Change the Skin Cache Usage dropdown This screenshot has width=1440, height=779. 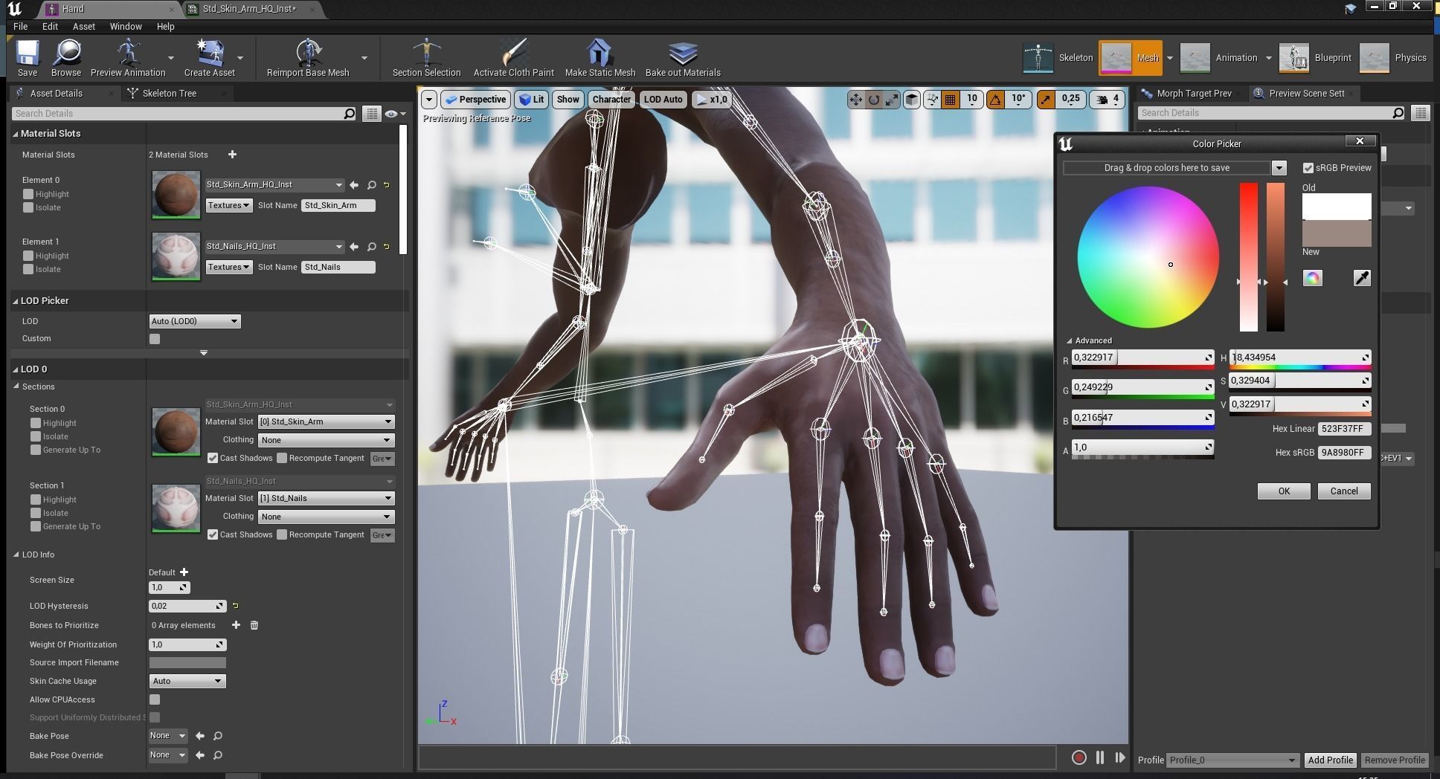(x=187, y=680)
